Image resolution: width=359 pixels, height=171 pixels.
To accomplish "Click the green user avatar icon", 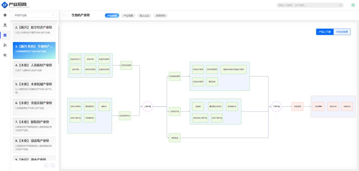I will click(353, 5).
